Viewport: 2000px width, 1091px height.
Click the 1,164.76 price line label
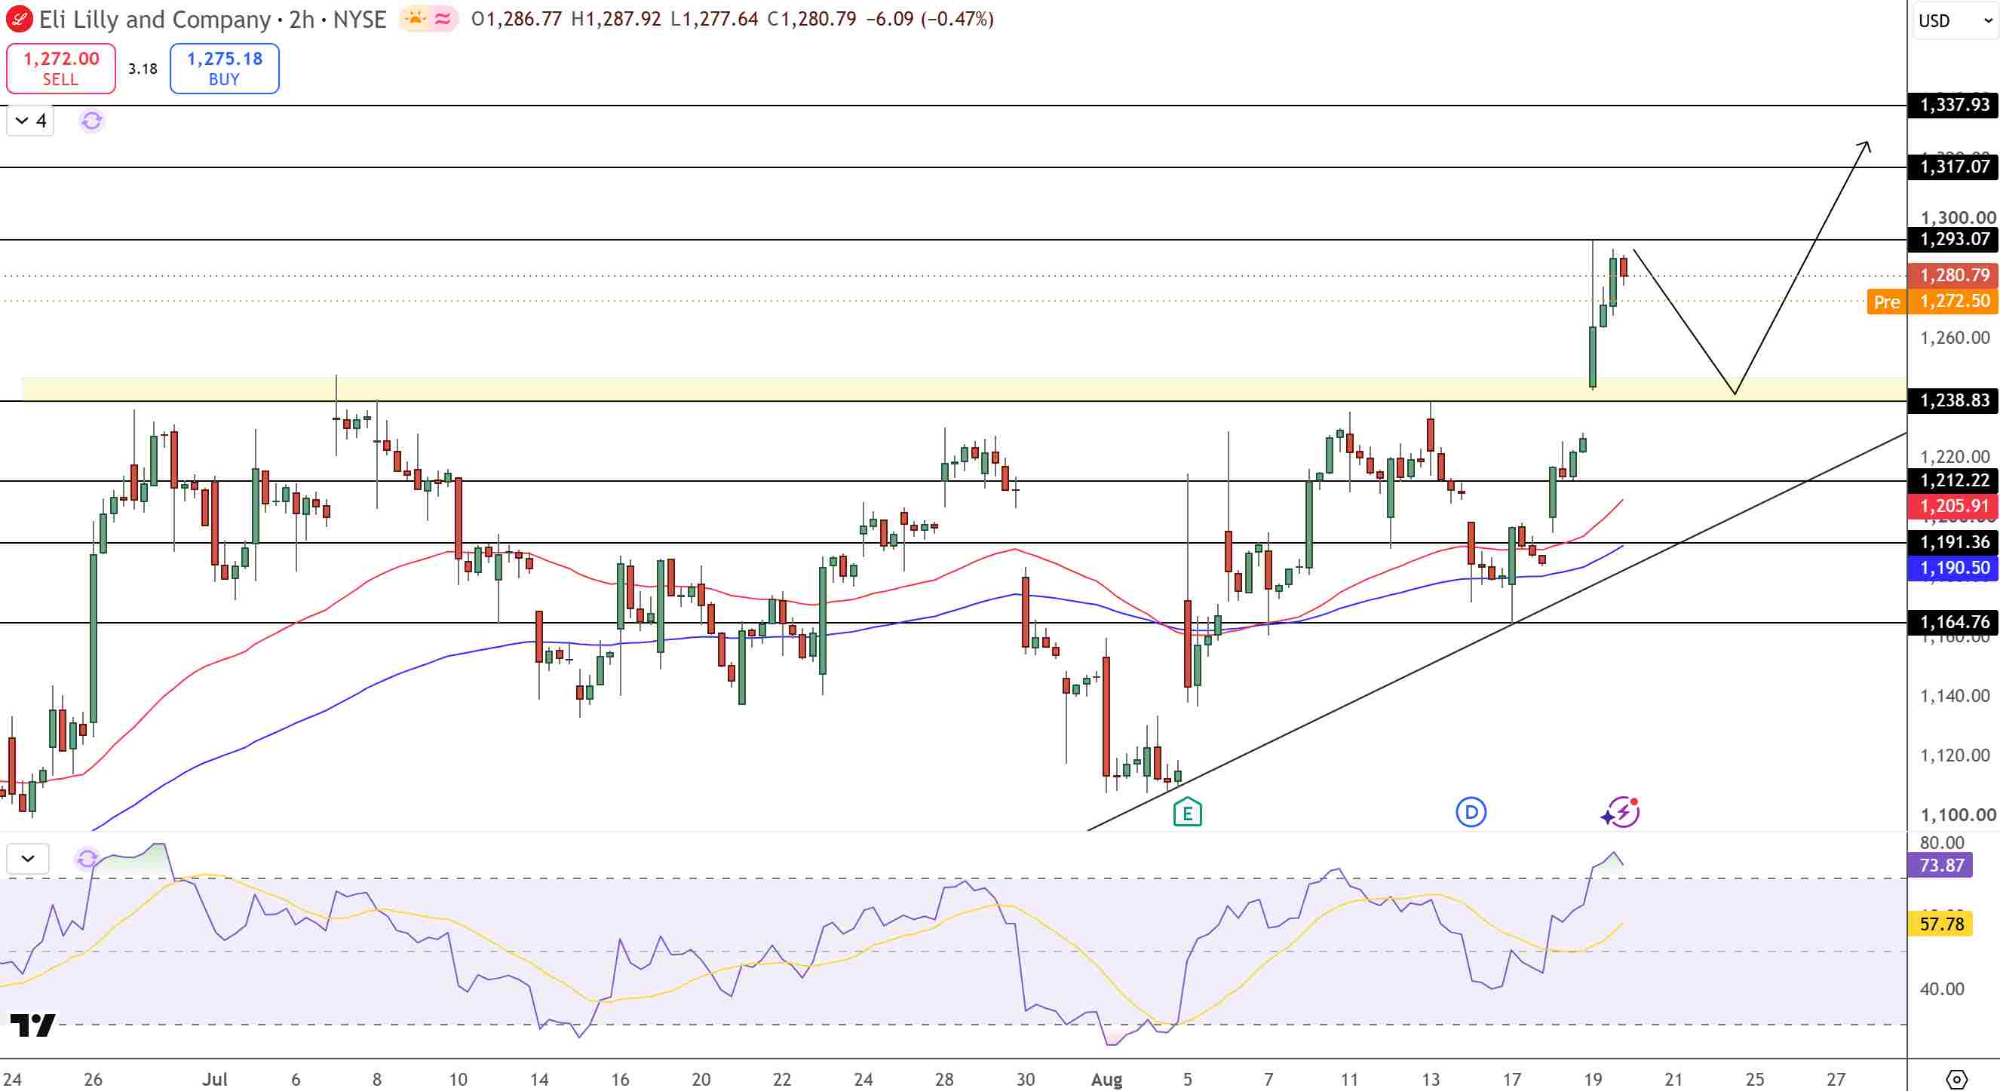point(1953,622)
